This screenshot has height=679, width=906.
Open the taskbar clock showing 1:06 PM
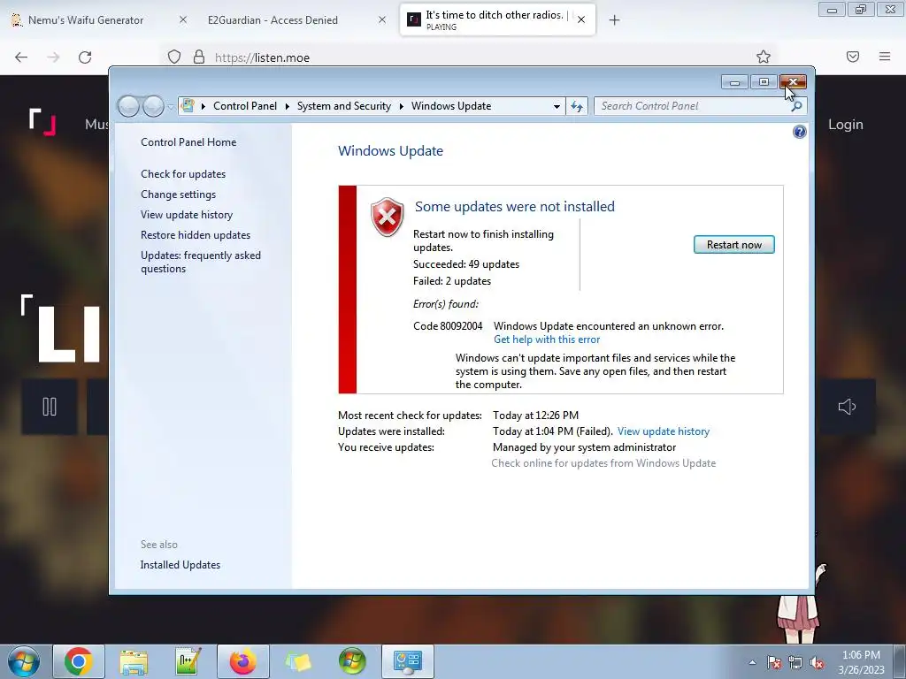(861, 662)
